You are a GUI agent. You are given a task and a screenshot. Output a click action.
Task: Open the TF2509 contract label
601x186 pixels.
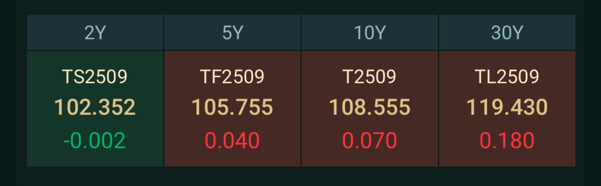click(x=232, y=77)
